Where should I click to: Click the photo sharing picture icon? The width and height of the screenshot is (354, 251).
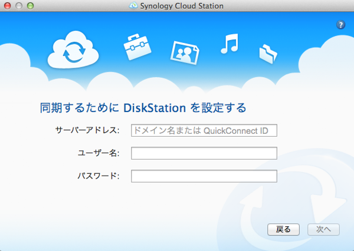click(185, 53)
